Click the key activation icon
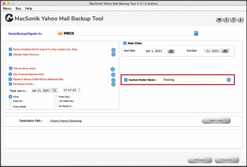 tap(226, 20)
